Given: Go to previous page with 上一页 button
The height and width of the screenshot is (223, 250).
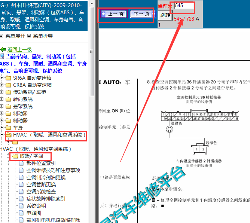Looking at the screenshot, I should tap(114, 14).
